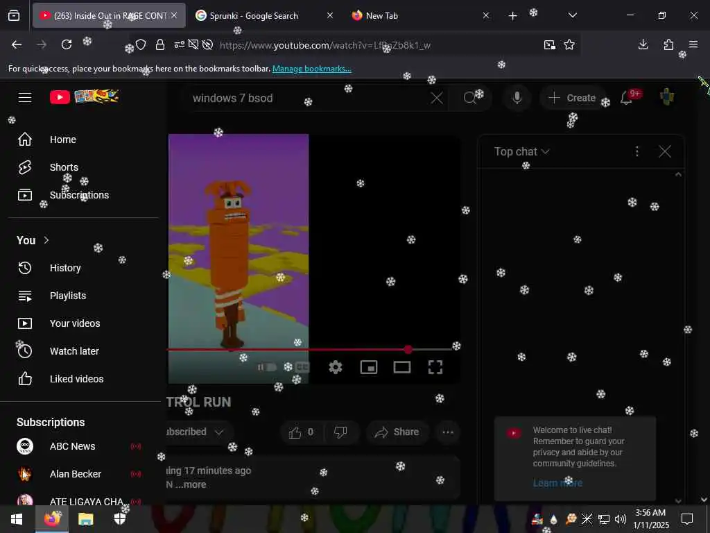Viewport: 710px width, 533px height.
Task: Clear the search text with the X
Action: pos(437,98)
